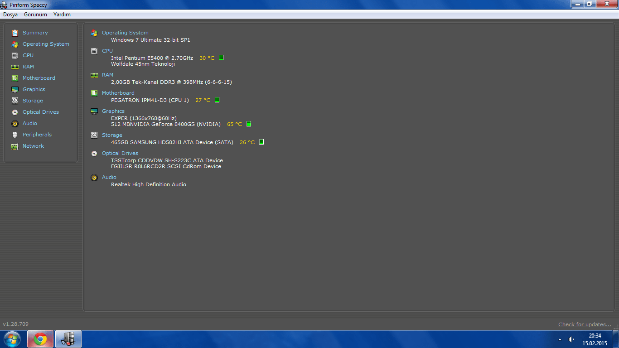
Task: Go to Operating System section in sidebar
Action: 46,44
